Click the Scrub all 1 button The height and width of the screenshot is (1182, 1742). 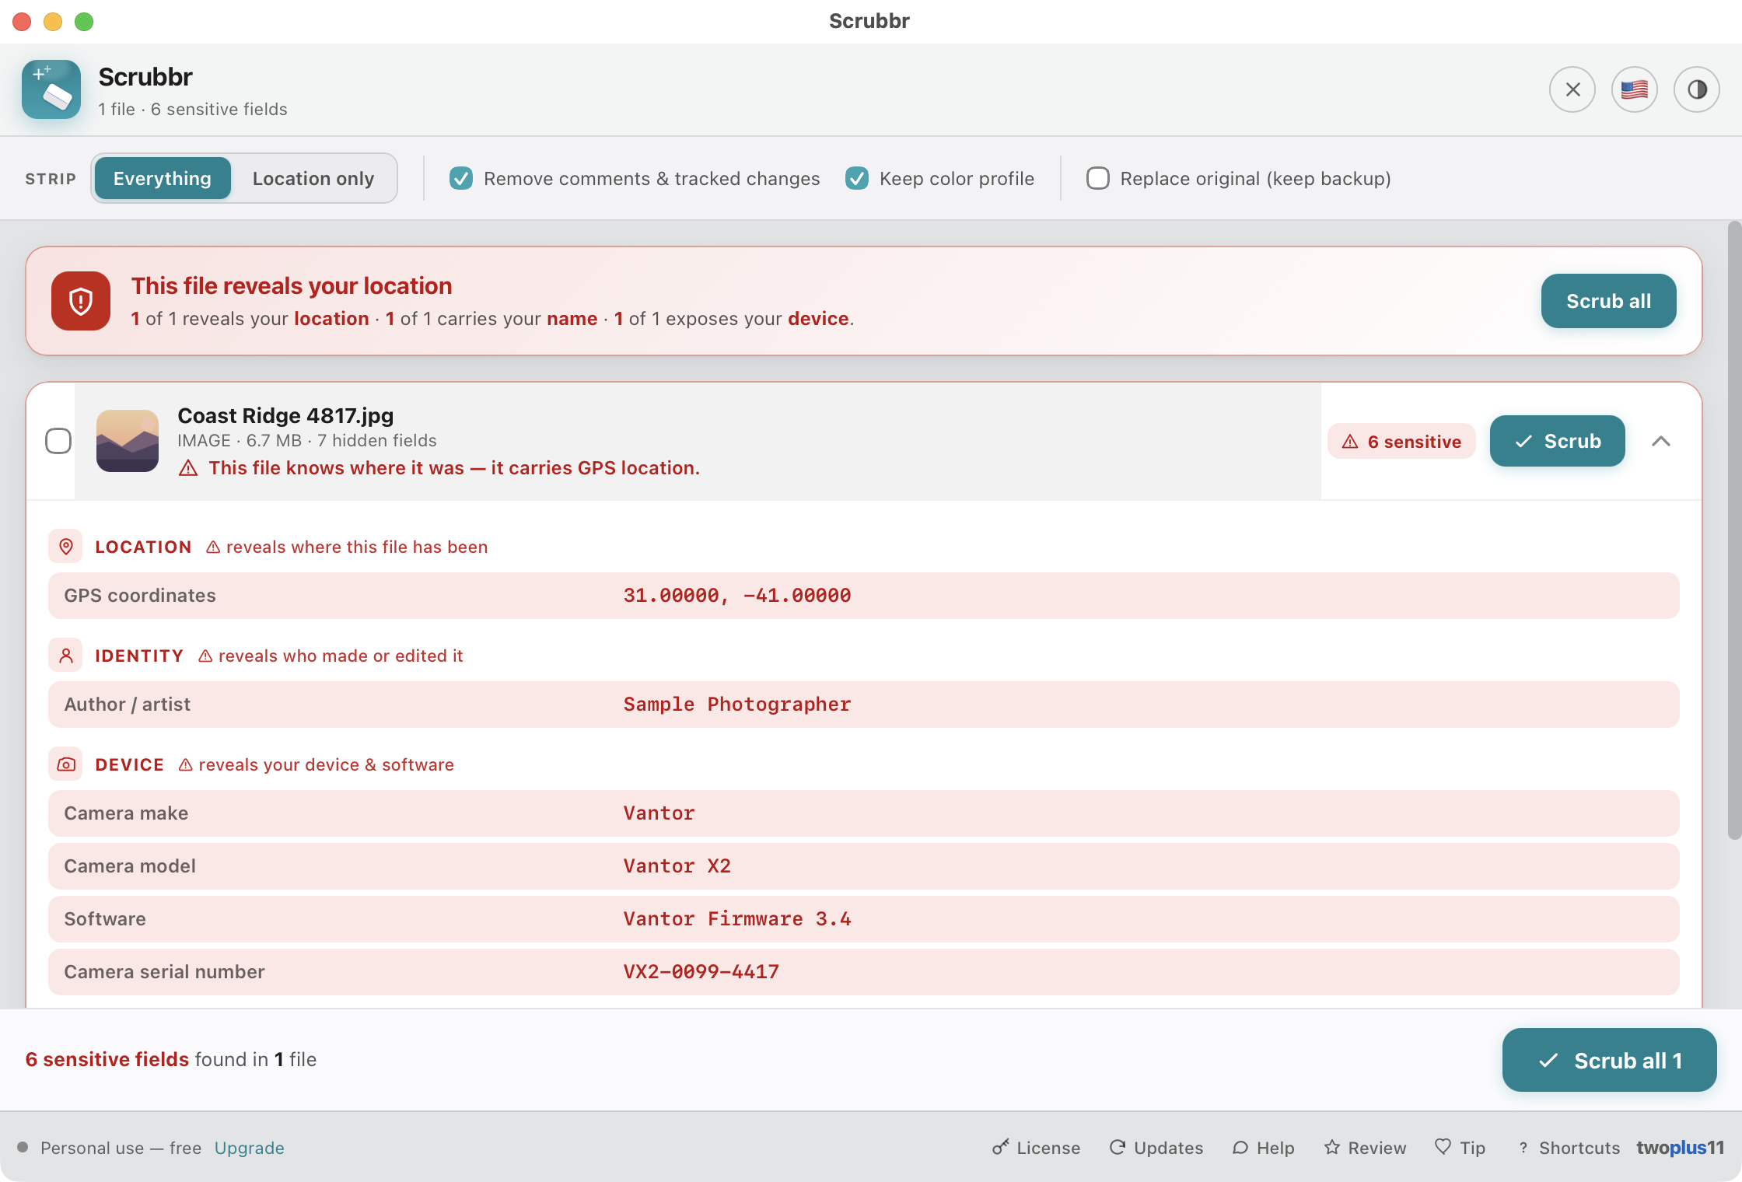tap(1609, 1060)
